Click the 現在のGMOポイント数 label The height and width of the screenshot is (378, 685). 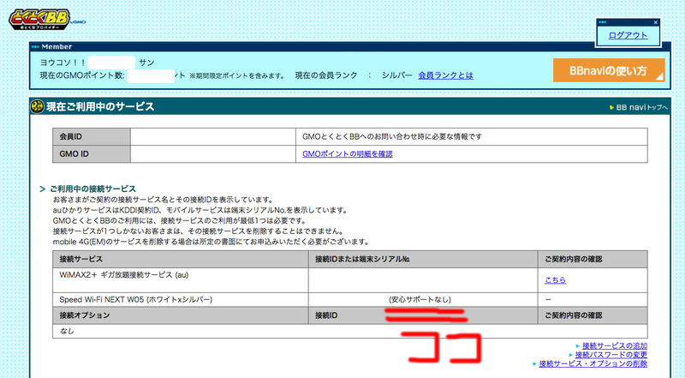click(82, 75)
